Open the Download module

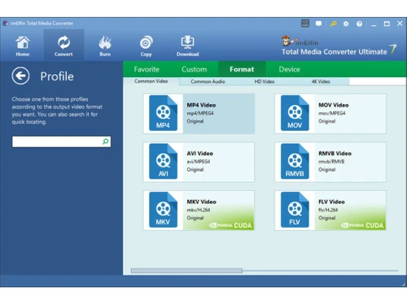(x=187, y=46)
